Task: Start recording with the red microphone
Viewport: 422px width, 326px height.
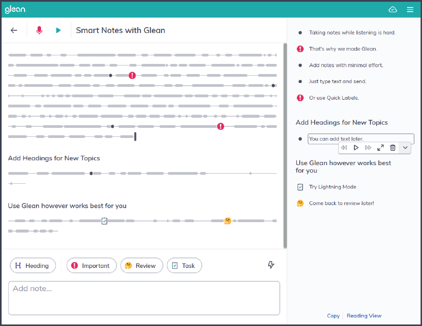Action: coord(39,30)
